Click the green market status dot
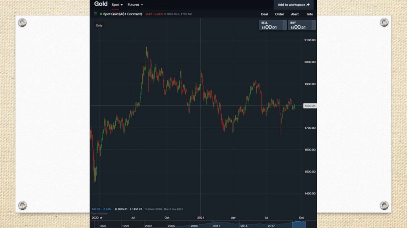The height and width of the screenshot is (228, 407). [x=101, y=14]
